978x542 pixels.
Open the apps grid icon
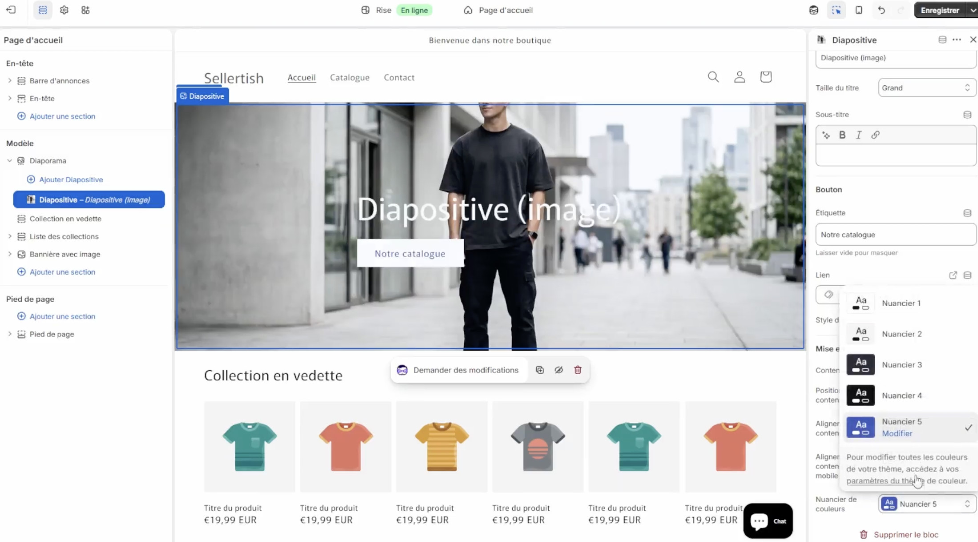(x=85, y=10)
